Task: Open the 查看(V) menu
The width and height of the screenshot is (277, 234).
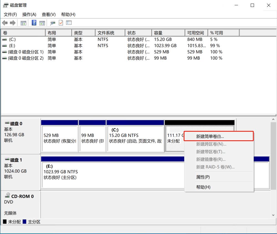Action: pos(48,14)
